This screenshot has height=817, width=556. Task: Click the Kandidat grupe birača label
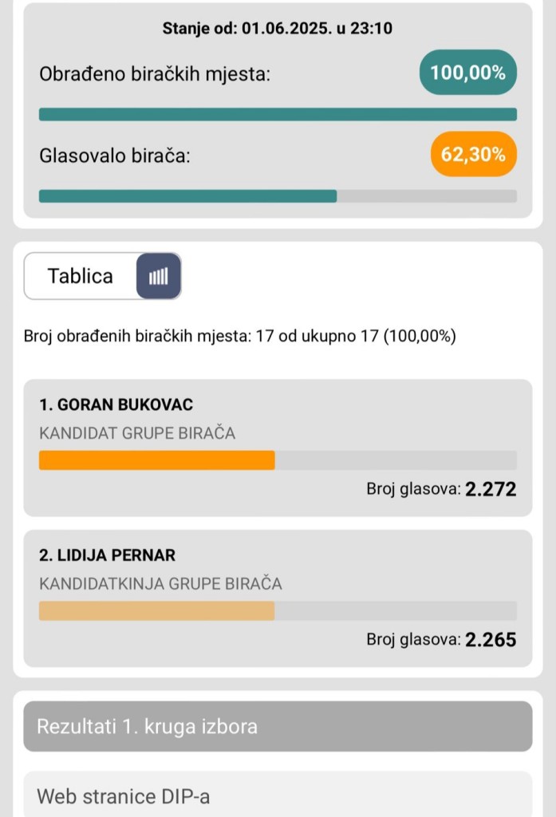click(137, 433)
